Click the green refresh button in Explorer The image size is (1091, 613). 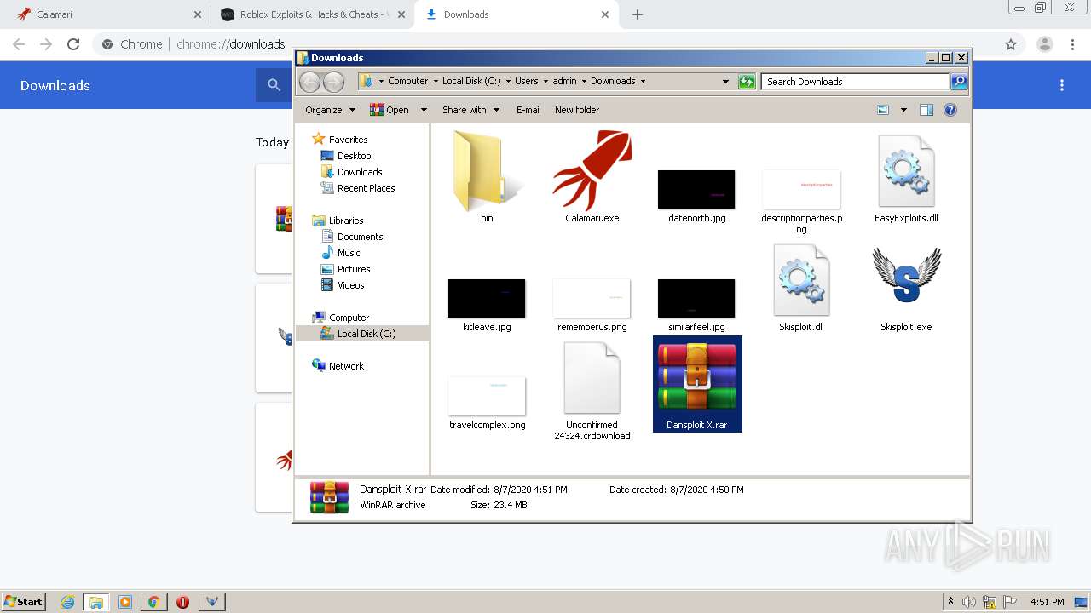(x=747, y=82)
